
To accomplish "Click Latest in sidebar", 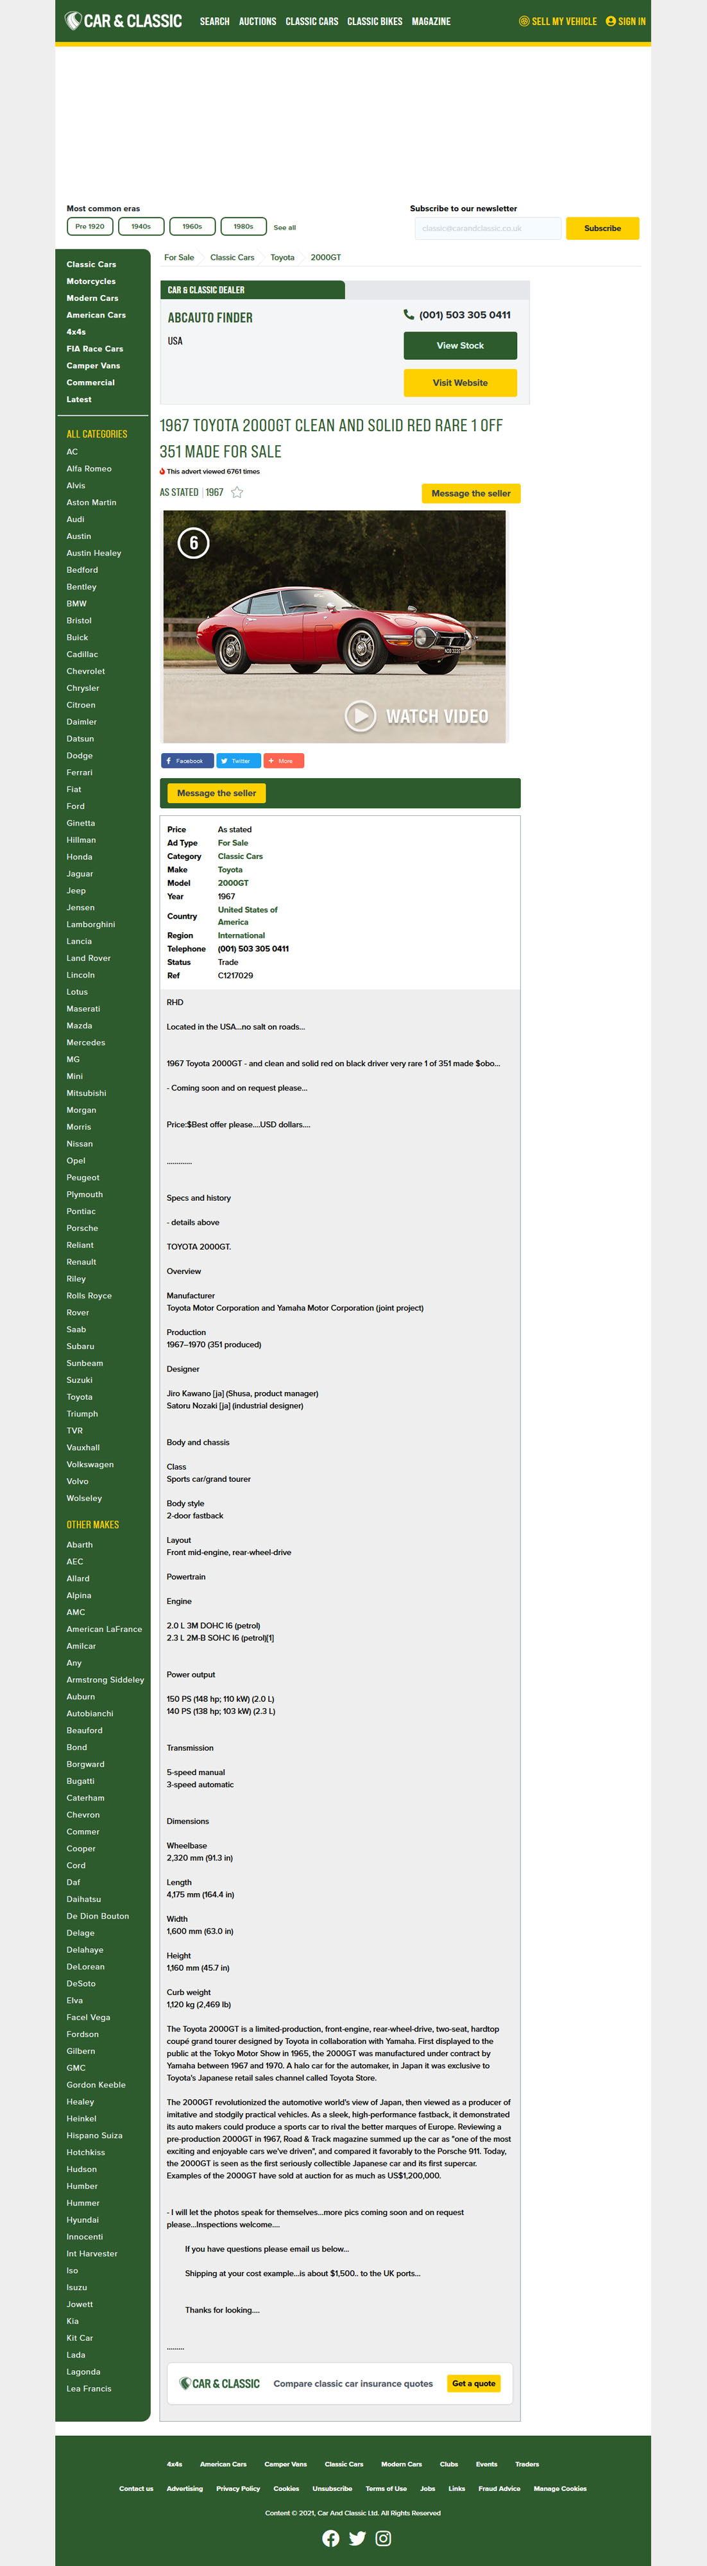I will coord(79,400).
